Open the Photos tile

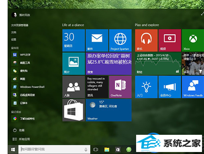click(73, 64)
